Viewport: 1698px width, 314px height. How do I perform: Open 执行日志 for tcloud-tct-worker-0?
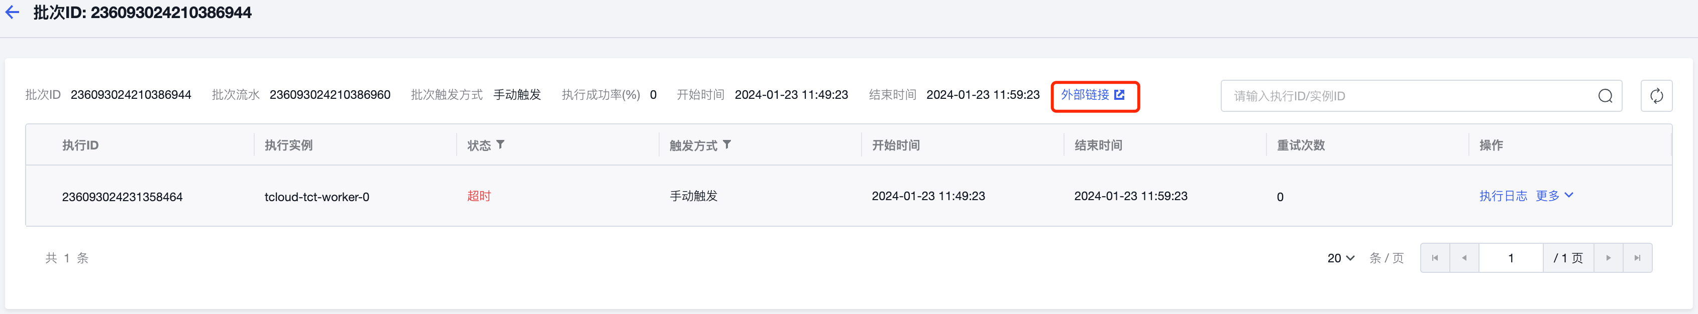click(x=1503, y=196)
